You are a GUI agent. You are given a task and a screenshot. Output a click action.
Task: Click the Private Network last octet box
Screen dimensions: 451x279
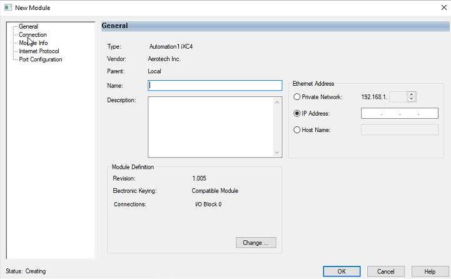(398, 97)
